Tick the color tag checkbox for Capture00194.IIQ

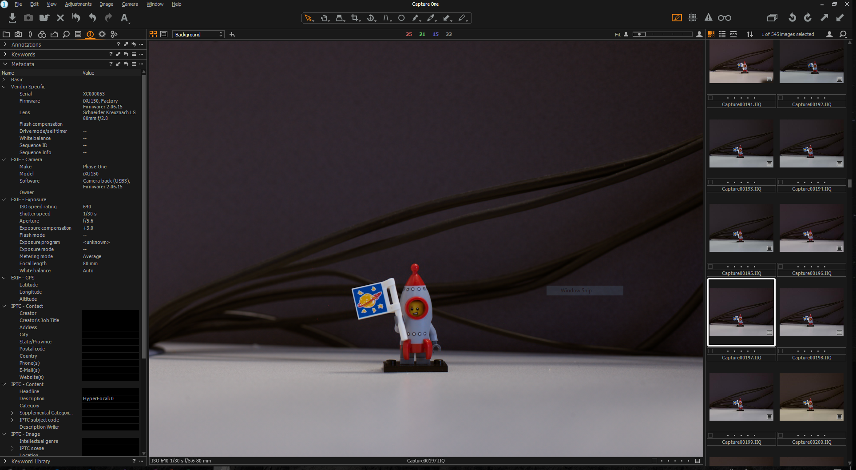click(x=781, y=182)
